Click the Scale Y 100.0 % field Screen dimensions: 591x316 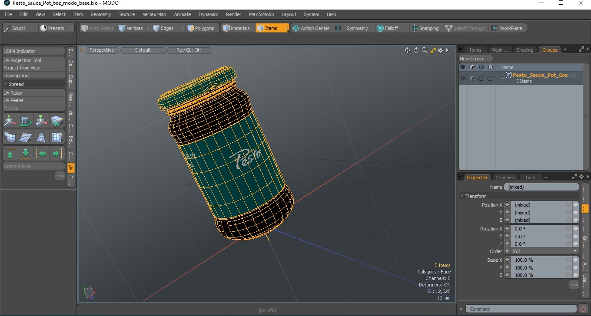pos(541,268)
